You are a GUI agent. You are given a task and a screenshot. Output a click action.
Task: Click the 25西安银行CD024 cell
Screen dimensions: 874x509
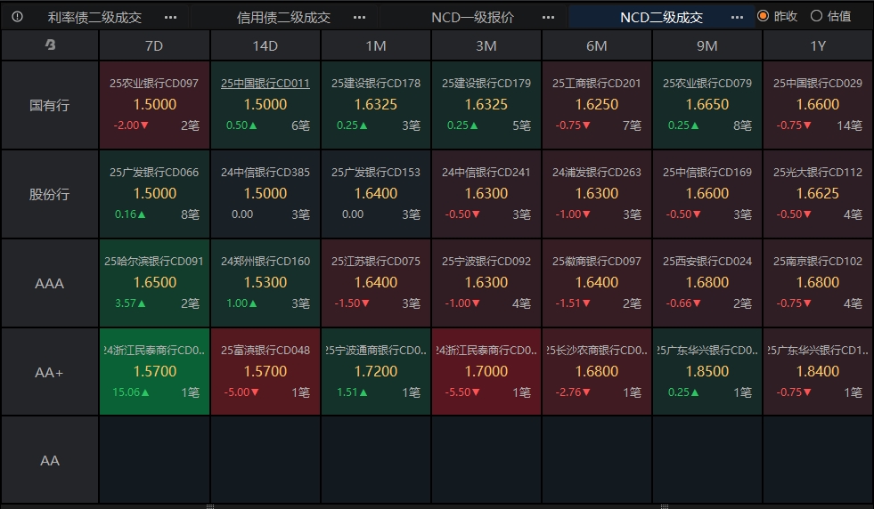(707, 283)
